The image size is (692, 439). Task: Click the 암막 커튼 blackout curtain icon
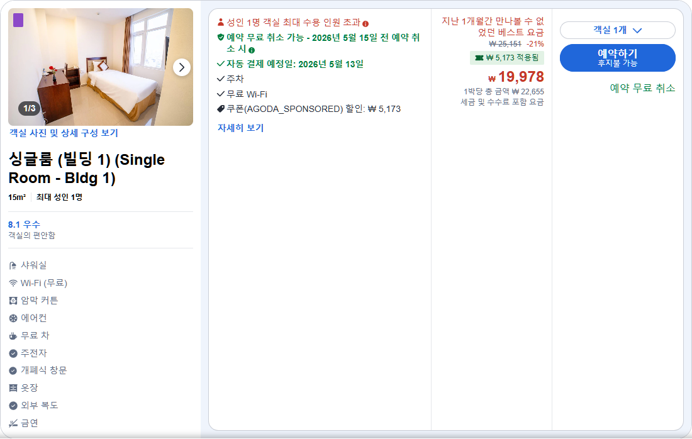(x=14, y=300)
